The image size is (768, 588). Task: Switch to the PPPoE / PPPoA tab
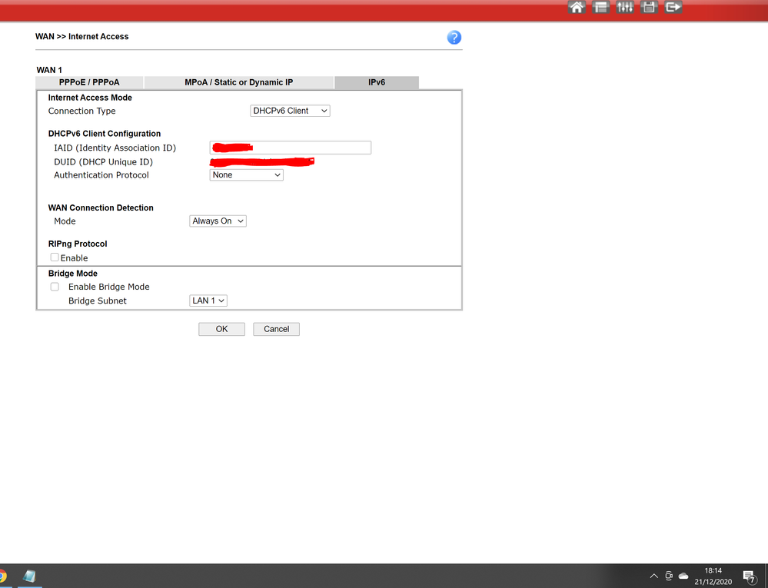tap(88, 82)
